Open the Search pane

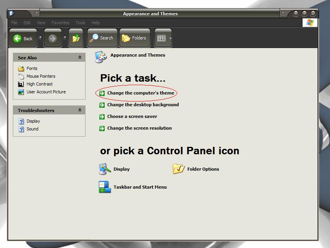(x=102, y=38)
